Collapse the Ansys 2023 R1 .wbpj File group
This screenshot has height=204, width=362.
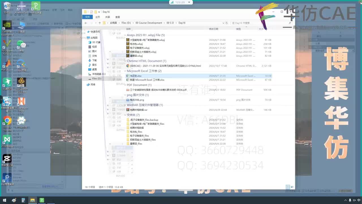125,35
